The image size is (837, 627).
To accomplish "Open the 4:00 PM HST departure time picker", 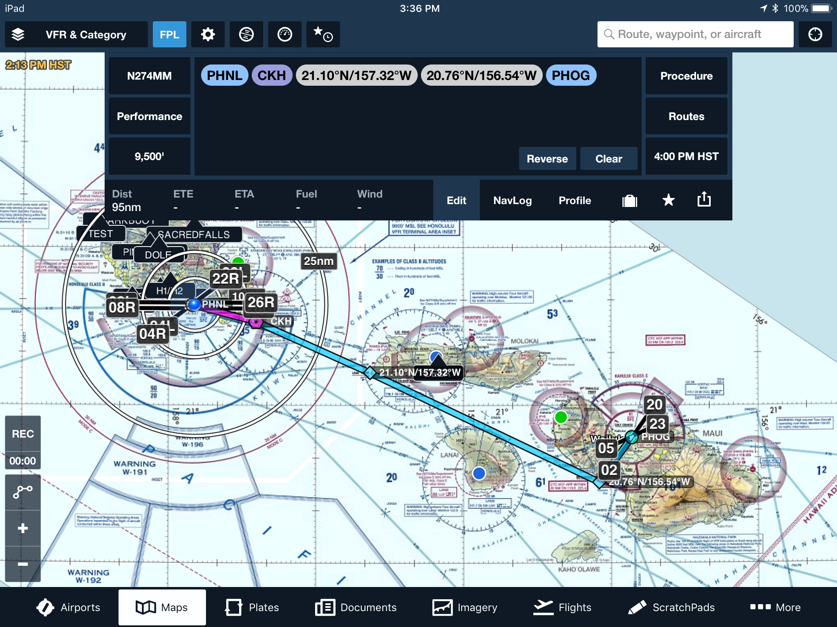I will [x=686, y=156].
